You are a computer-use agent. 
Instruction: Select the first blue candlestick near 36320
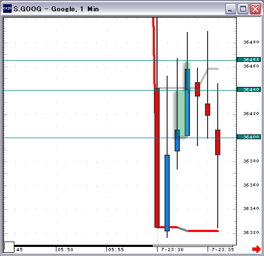167,193
